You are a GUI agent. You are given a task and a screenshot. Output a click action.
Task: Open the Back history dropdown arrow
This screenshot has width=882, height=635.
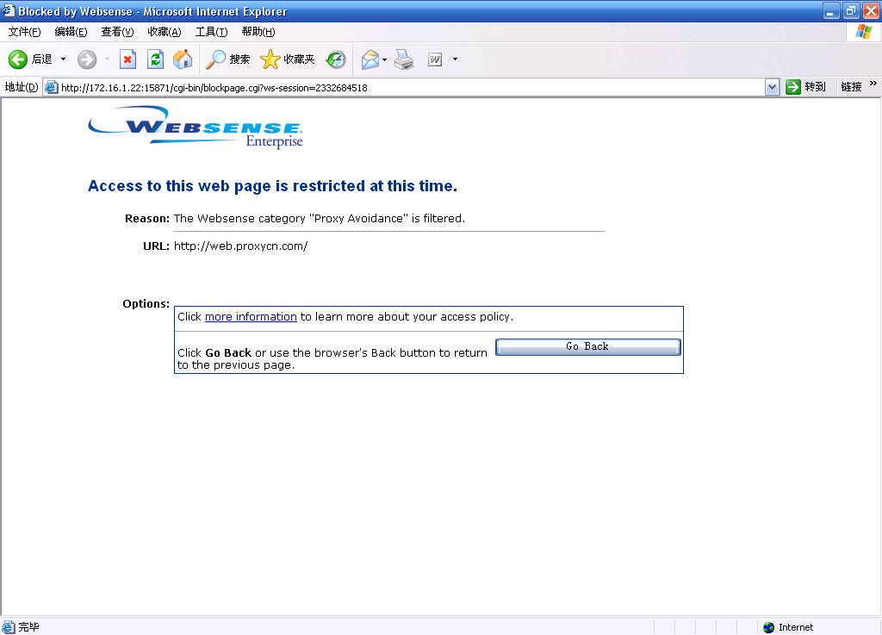click(x=63, y=59)
